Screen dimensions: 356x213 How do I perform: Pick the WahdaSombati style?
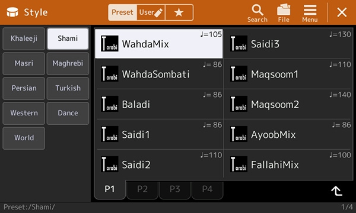(159, 74)
